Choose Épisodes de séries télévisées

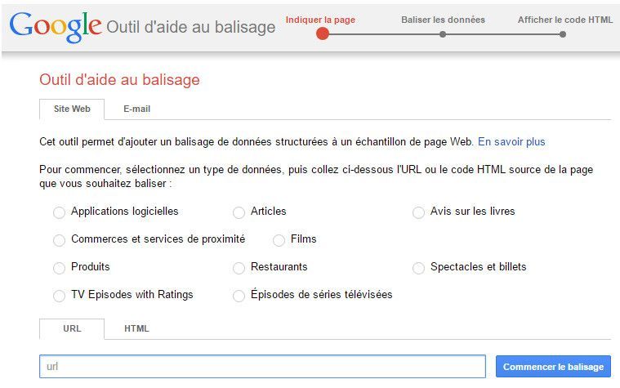pos(239,296)
